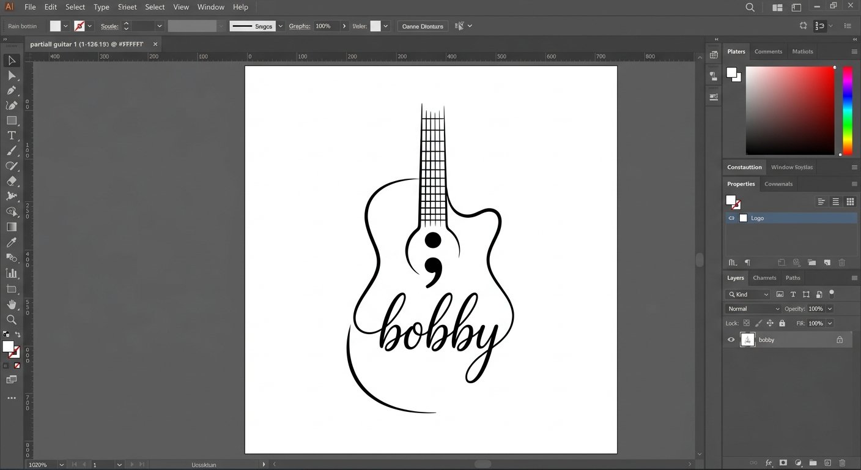
Task: Hide the bobby layer with eye icon
Action: pos(731,340)
